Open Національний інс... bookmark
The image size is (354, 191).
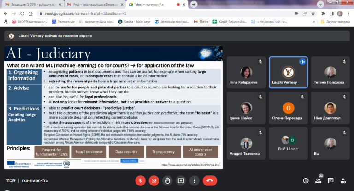pos(269,22)
